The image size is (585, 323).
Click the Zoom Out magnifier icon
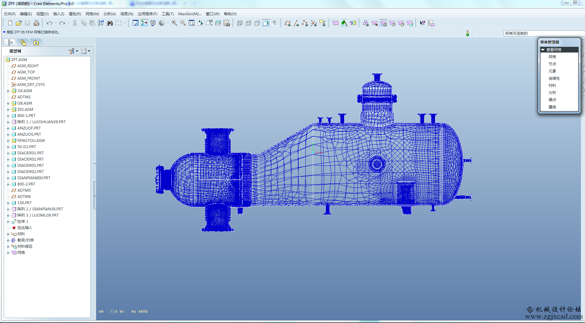click(183, 23)
